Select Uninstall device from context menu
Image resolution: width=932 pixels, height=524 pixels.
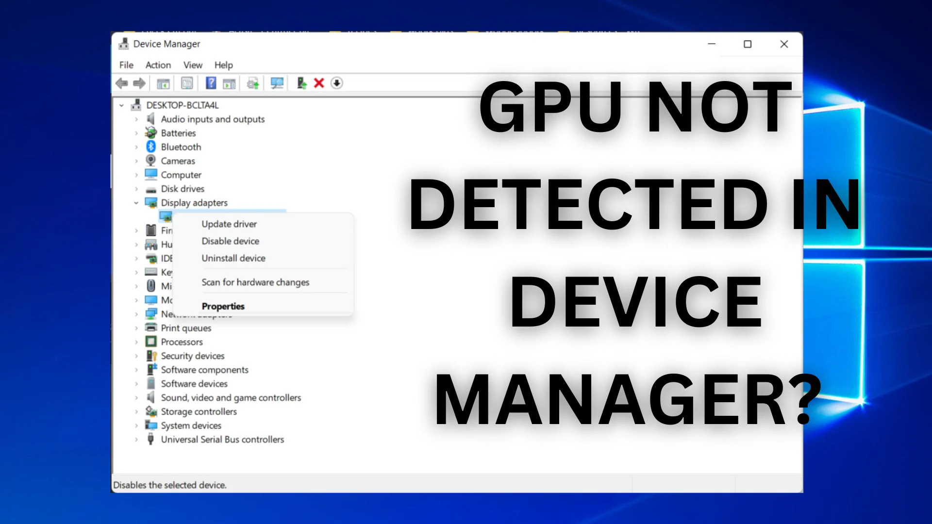pyautogui.click(x=233, y=258)
